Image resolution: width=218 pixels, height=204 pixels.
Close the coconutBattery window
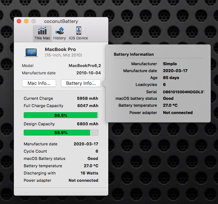(19, 21)
